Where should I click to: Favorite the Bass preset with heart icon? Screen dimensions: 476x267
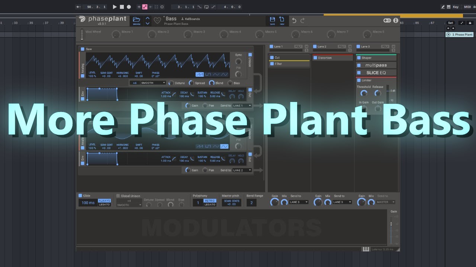(158, 21)
